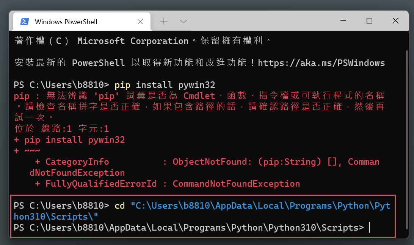Maximize the terminal window
Screen dimensions: 414x245
pos(369,20)
